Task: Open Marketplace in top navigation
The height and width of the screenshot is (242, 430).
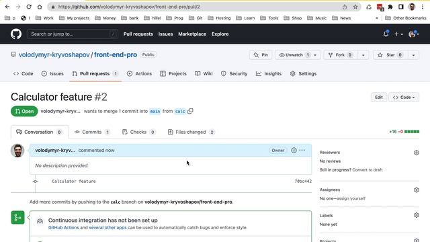Action: [x=192, y=34]
